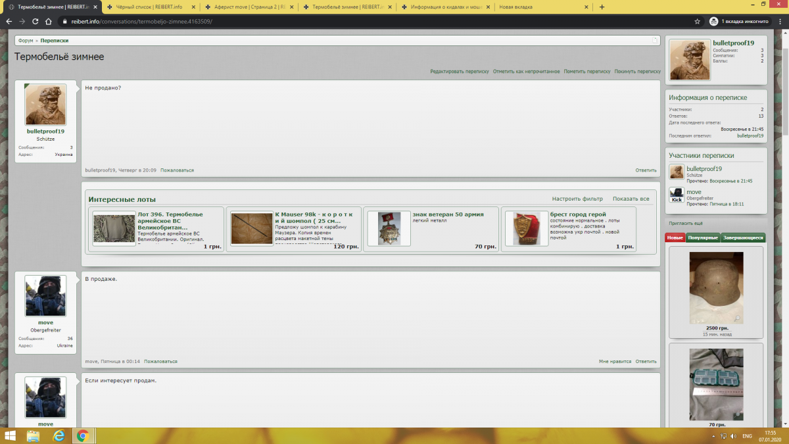Open the 'брест город герой' lot thumbnail
Screen dimensions: 789x444
pyautogui.click(x=527, y=229)
